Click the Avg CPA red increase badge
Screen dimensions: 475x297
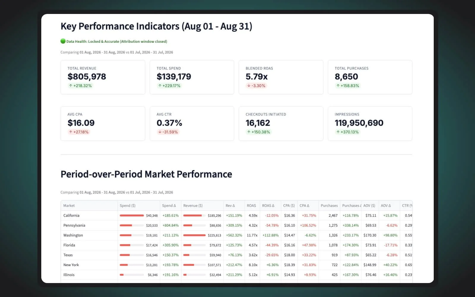(79, 132)
